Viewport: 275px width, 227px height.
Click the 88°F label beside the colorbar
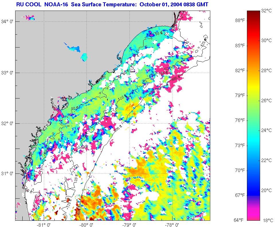tap(240, 21)
